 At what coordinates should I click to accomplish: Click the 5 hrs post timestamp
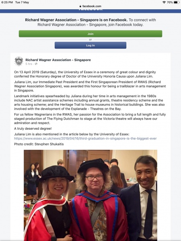pyautogui.click(x=29, y=64)
